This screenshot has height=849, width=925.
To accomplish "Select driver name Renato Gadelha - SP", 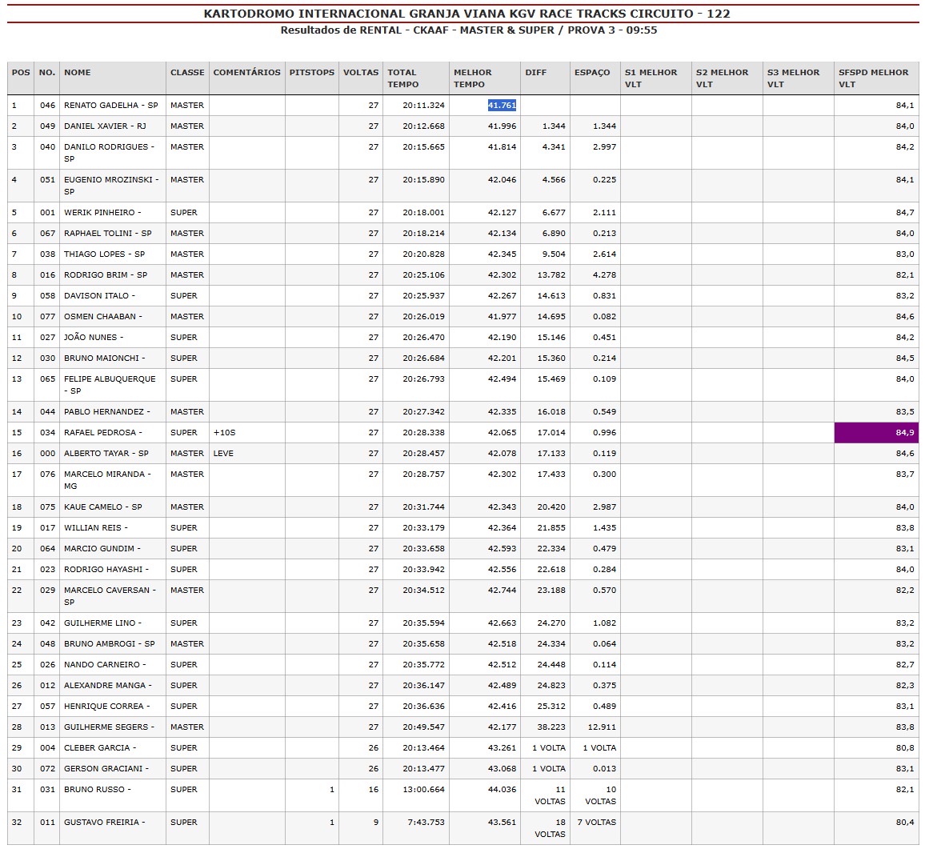I will (110, 106).
